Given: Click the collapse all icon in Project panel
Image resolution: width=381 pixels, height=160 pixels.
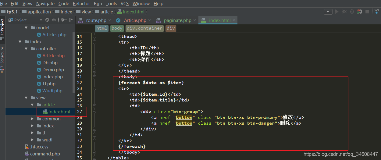Looking at the screenshot, I should tap(54, 20).
